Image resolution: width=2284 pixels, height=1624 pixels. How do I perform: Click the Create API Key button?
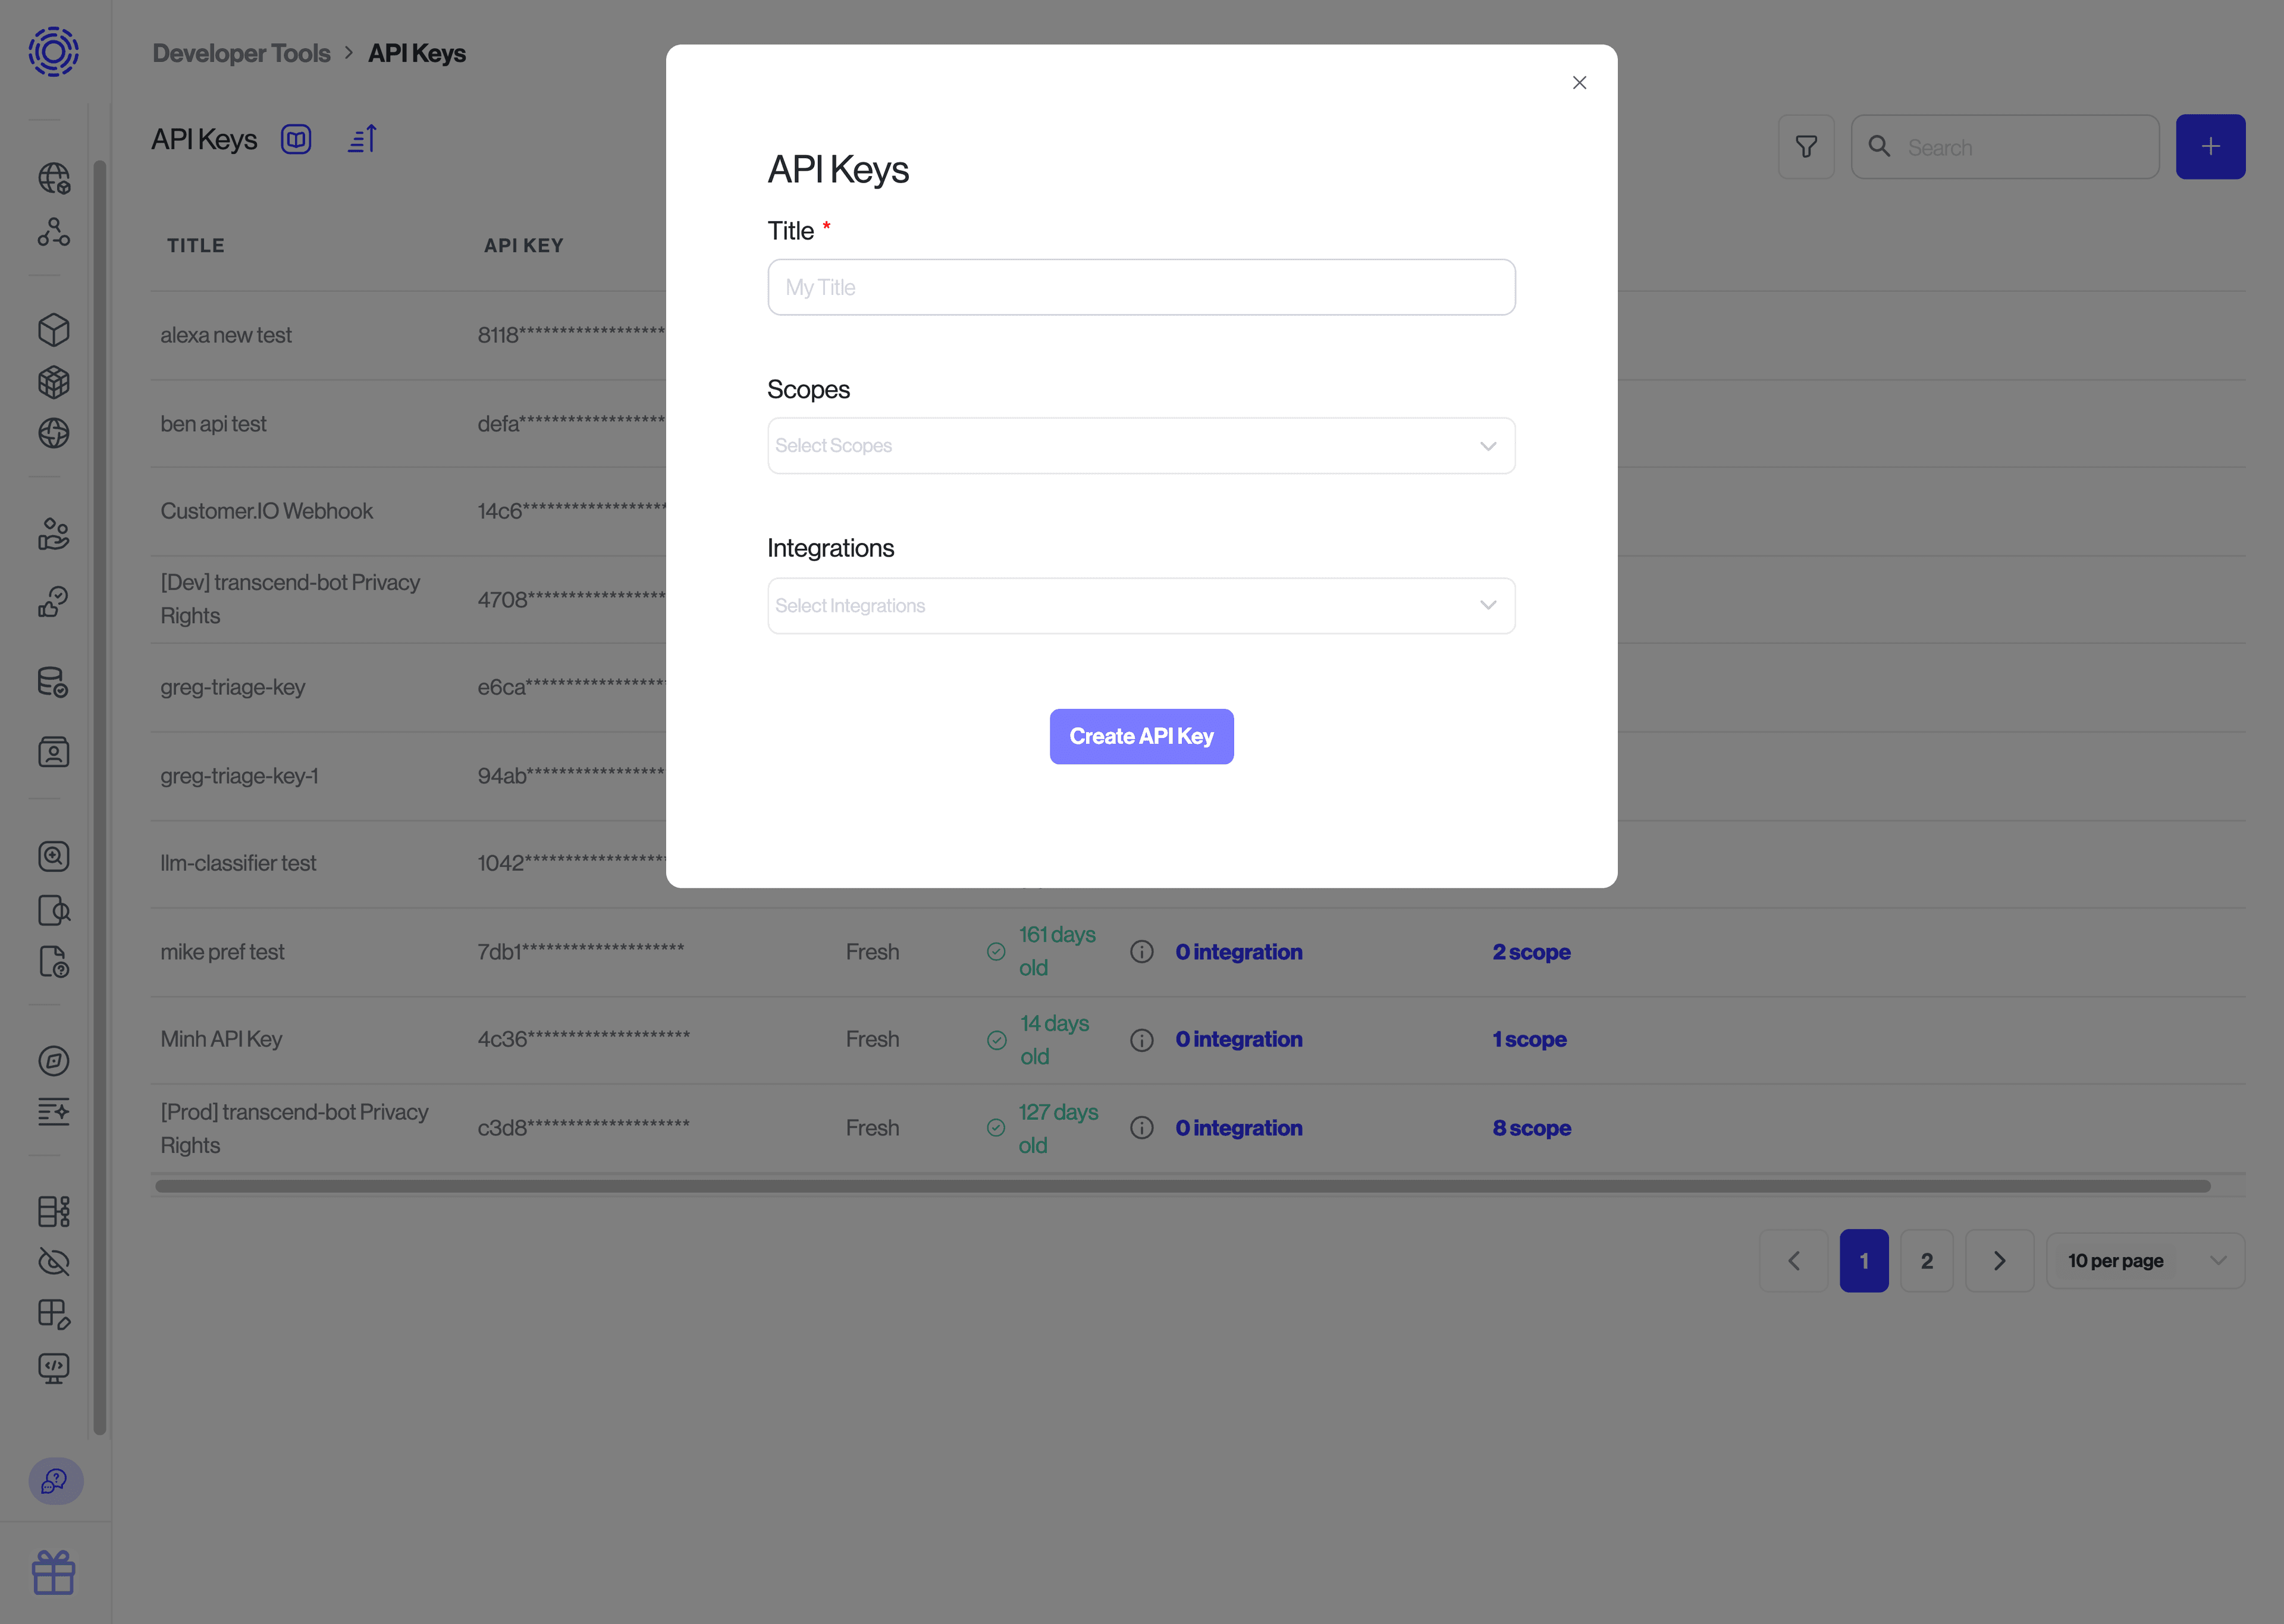coord(1141,736)
